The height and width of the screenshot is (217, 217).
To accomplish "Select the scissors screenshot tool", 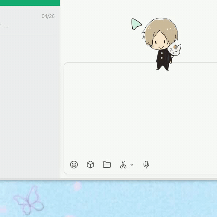I will [123, 164].
